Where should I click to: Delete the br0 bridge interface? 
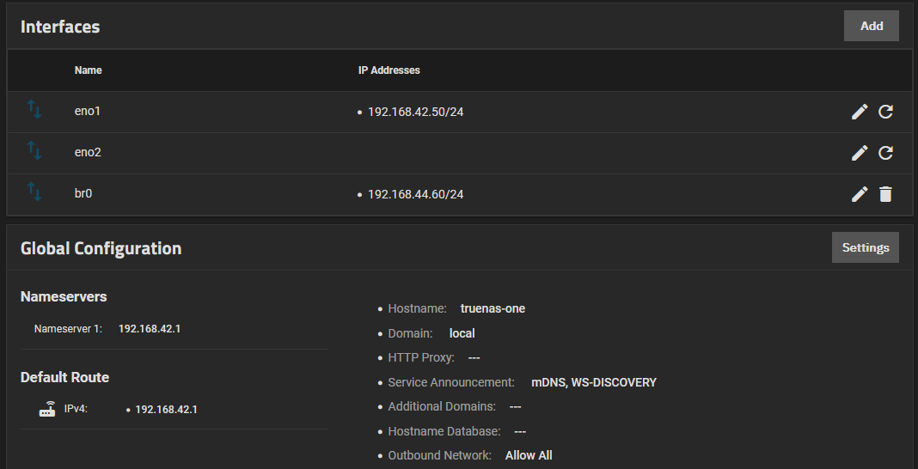click(x=885, y=194)
